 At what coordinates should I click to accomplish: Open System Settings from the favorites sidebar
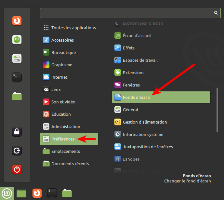tap(17, 59)
